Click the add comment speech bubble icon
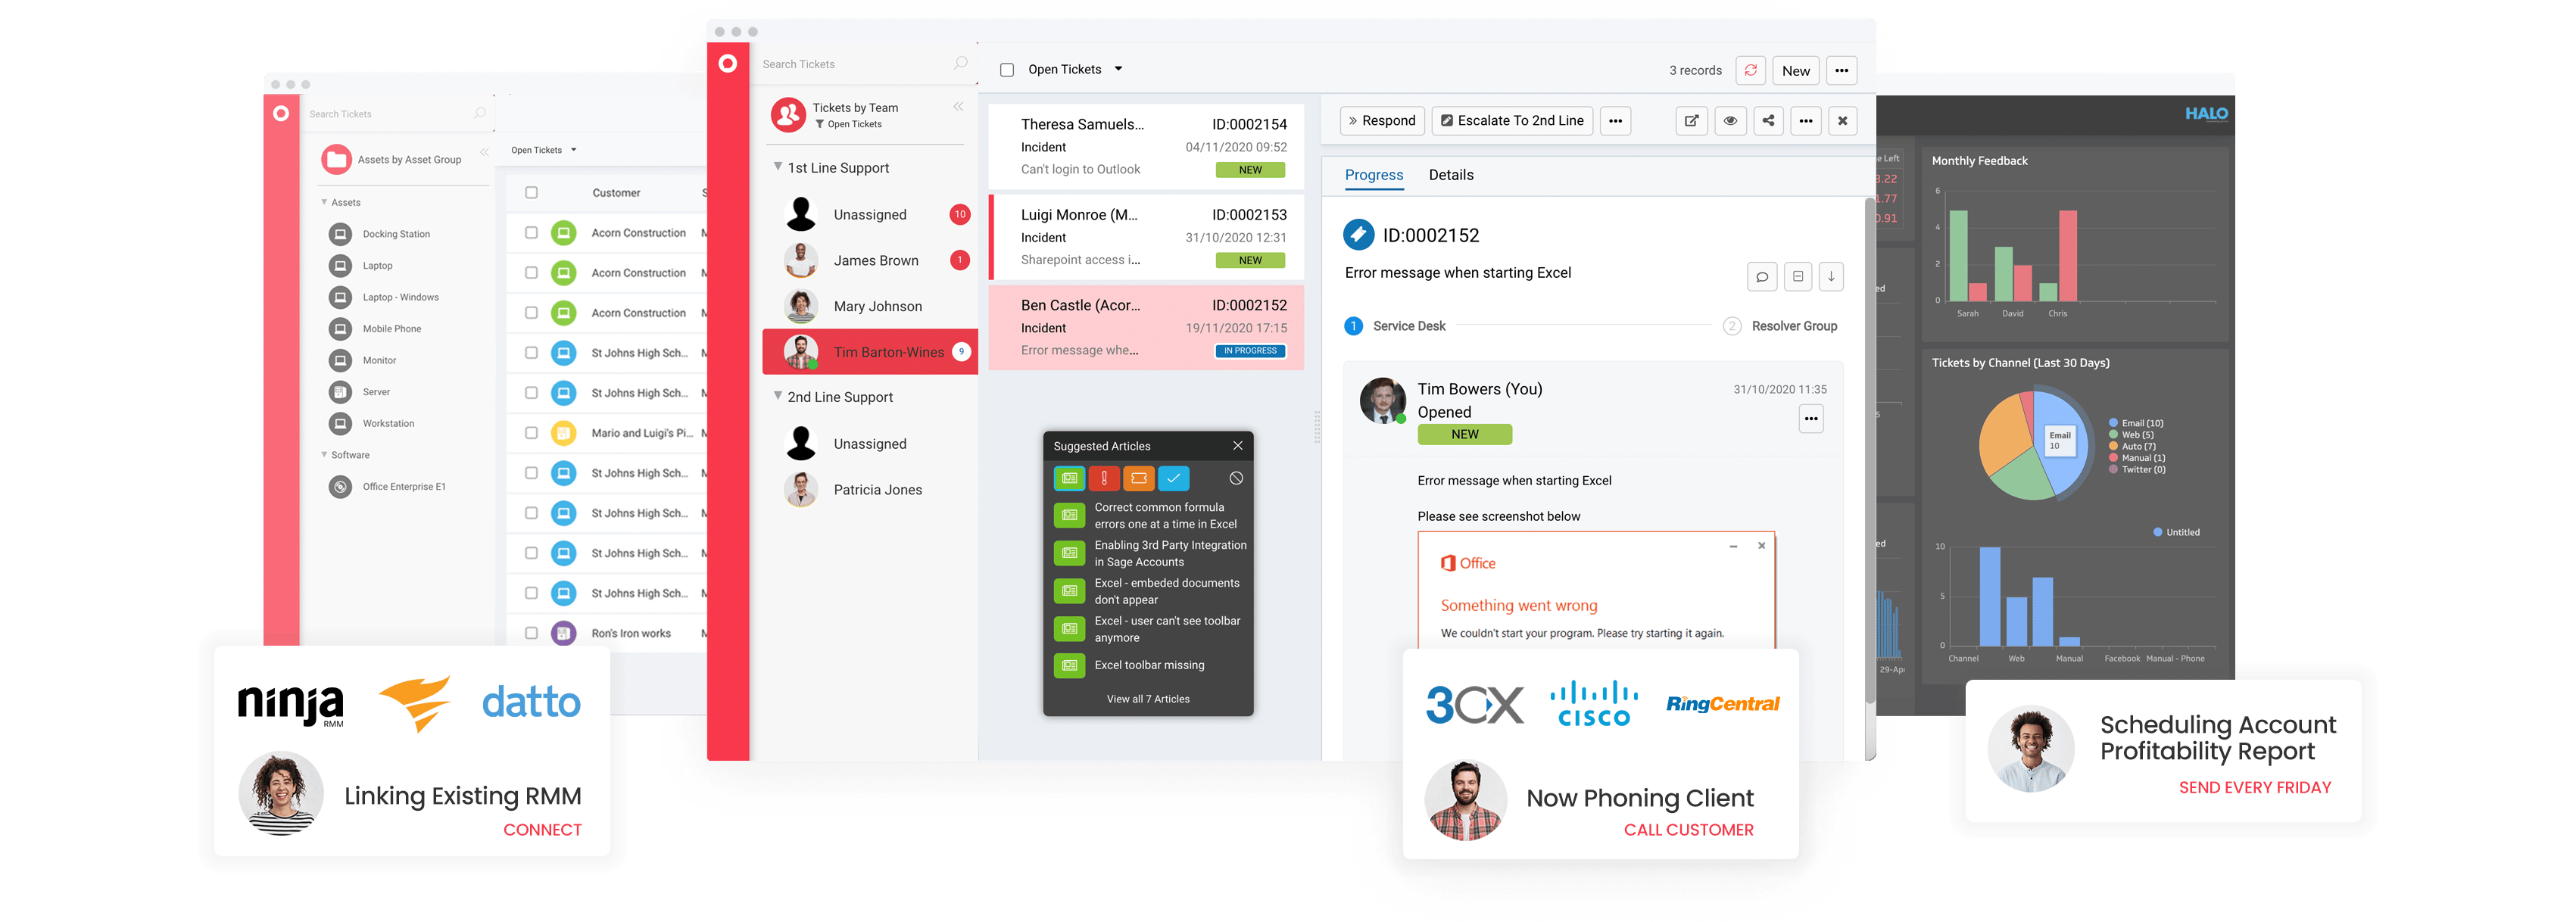Viewport: 2576px width, 922px height. (1762, 277)
